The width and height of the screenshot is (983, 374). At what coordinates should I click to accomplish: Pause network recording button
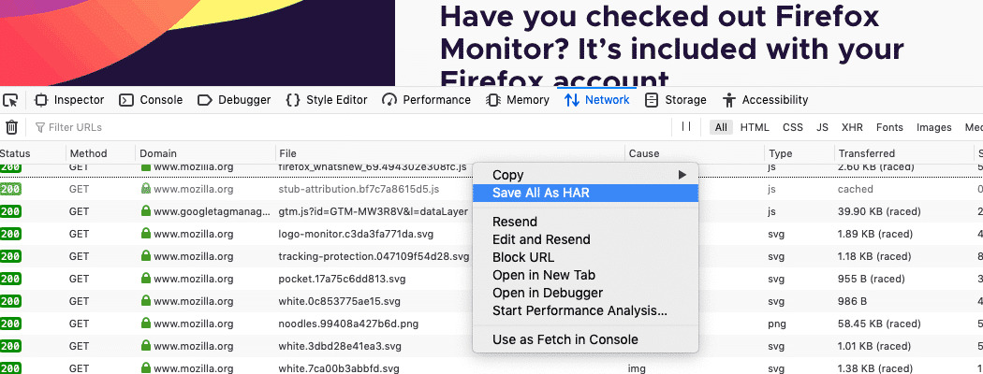[x=686, y=127]
